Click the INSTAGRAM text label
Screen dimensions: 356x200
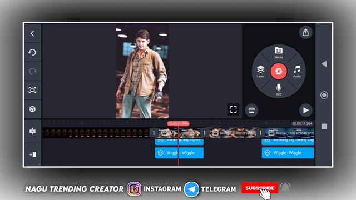[x=162, y=189]
